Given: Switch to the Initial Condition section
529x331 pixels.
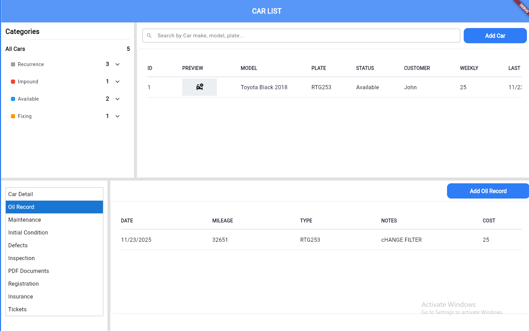Looking at the screenshot, I should tap(54, 232).
